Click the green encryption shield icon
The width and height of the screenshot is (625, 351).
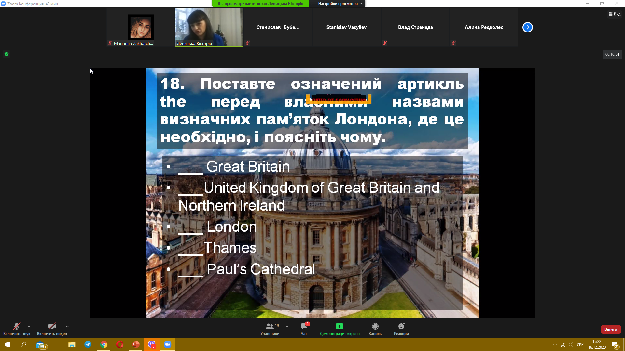(x=7, y=54)
